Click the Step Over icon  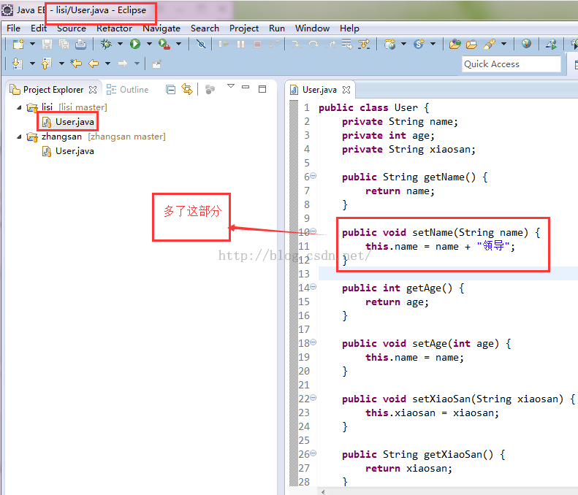[x=313, y=45]
